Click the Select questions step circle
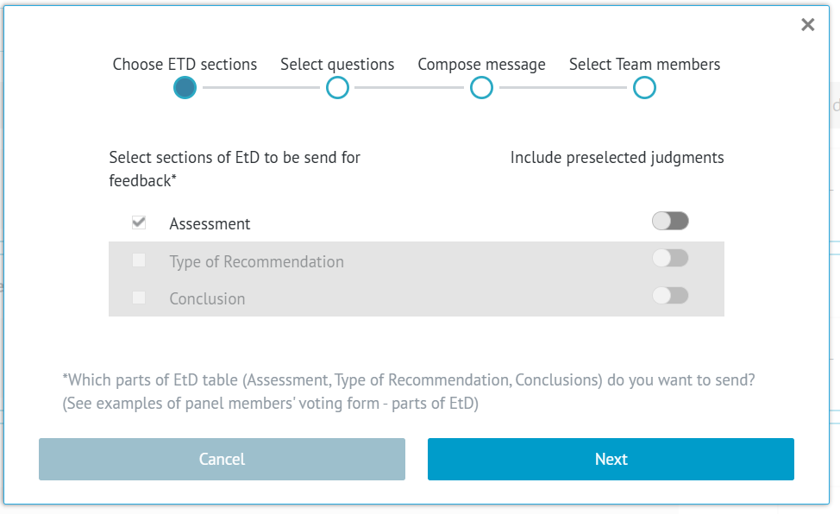 (337, 88)
